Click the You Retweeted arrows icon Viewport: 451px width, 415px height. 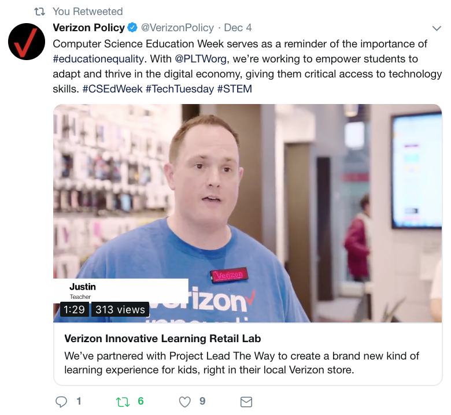(40, 12)
